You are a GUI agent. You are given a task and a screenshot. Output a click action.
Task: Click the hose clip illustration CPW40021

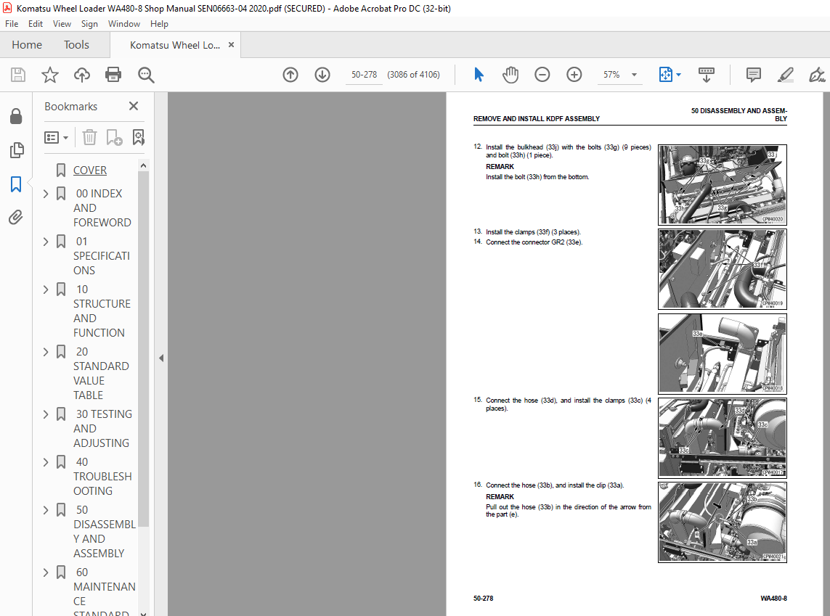722,522
